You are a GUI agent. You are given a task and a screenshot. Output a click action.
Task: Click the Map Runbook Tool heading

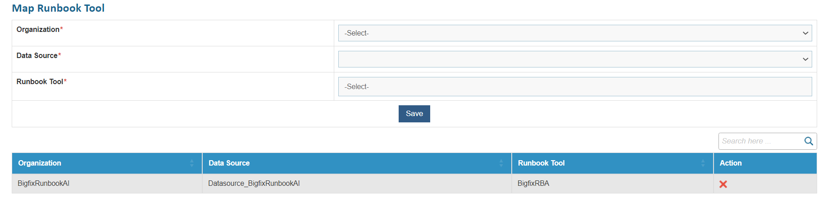tap(58, 8)
